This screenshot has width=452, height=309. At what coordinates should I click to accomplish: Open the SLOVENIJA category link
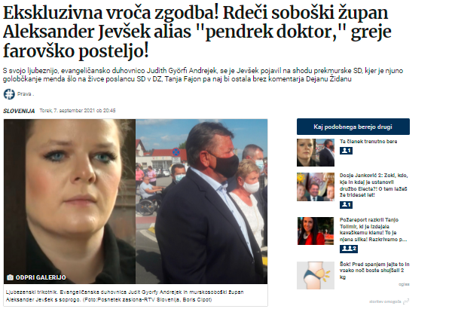coord(19,111)
